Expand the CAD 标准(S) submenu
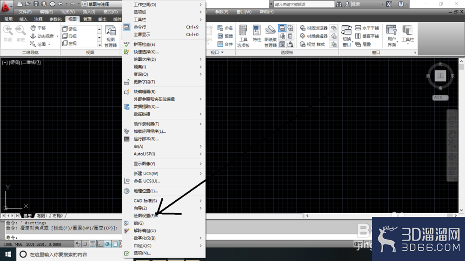This screenshot has width=465, height=261. click(164, 201)
